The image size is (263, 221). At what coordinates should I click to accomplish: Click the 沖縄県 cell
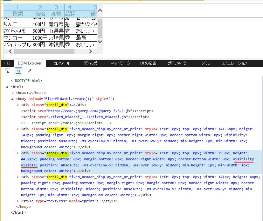56,45
